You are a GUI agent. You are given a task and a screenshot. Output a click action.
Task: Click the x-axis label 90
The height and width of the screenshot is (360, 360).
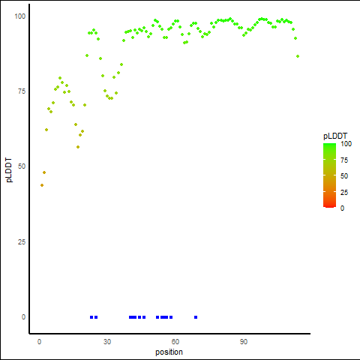pyautogui.click(x=244, y=342)
